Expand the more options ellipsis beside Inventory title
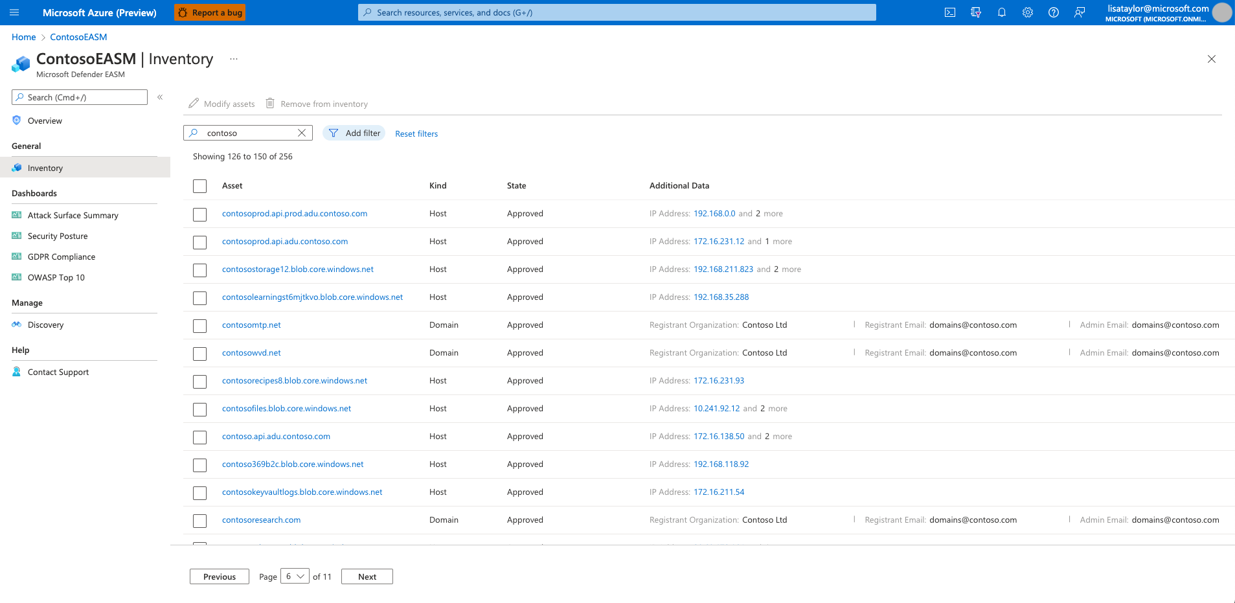This screenshot has width=1235, height=603. pyautogui.click(x=234, y=59)
